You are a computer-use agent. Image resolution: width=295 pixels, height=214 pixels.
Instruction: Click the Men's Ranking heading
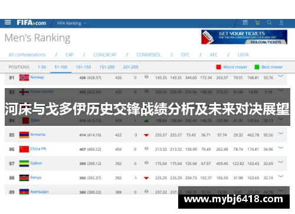pos(37,38)
